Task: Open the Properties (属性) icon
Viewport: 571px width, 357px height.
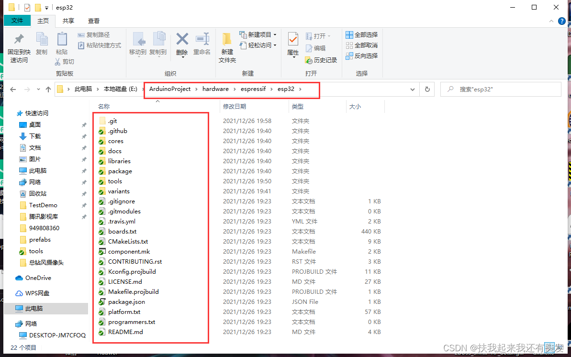Action: click(293, 39)
